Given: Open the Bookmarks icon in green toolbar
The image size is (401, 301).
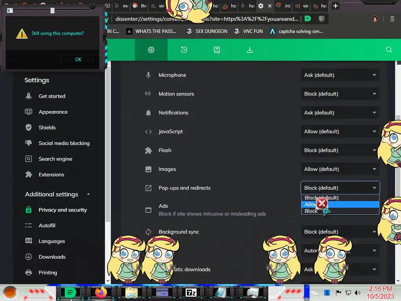Looking at the screenshot, I should (x=217, y=50).
